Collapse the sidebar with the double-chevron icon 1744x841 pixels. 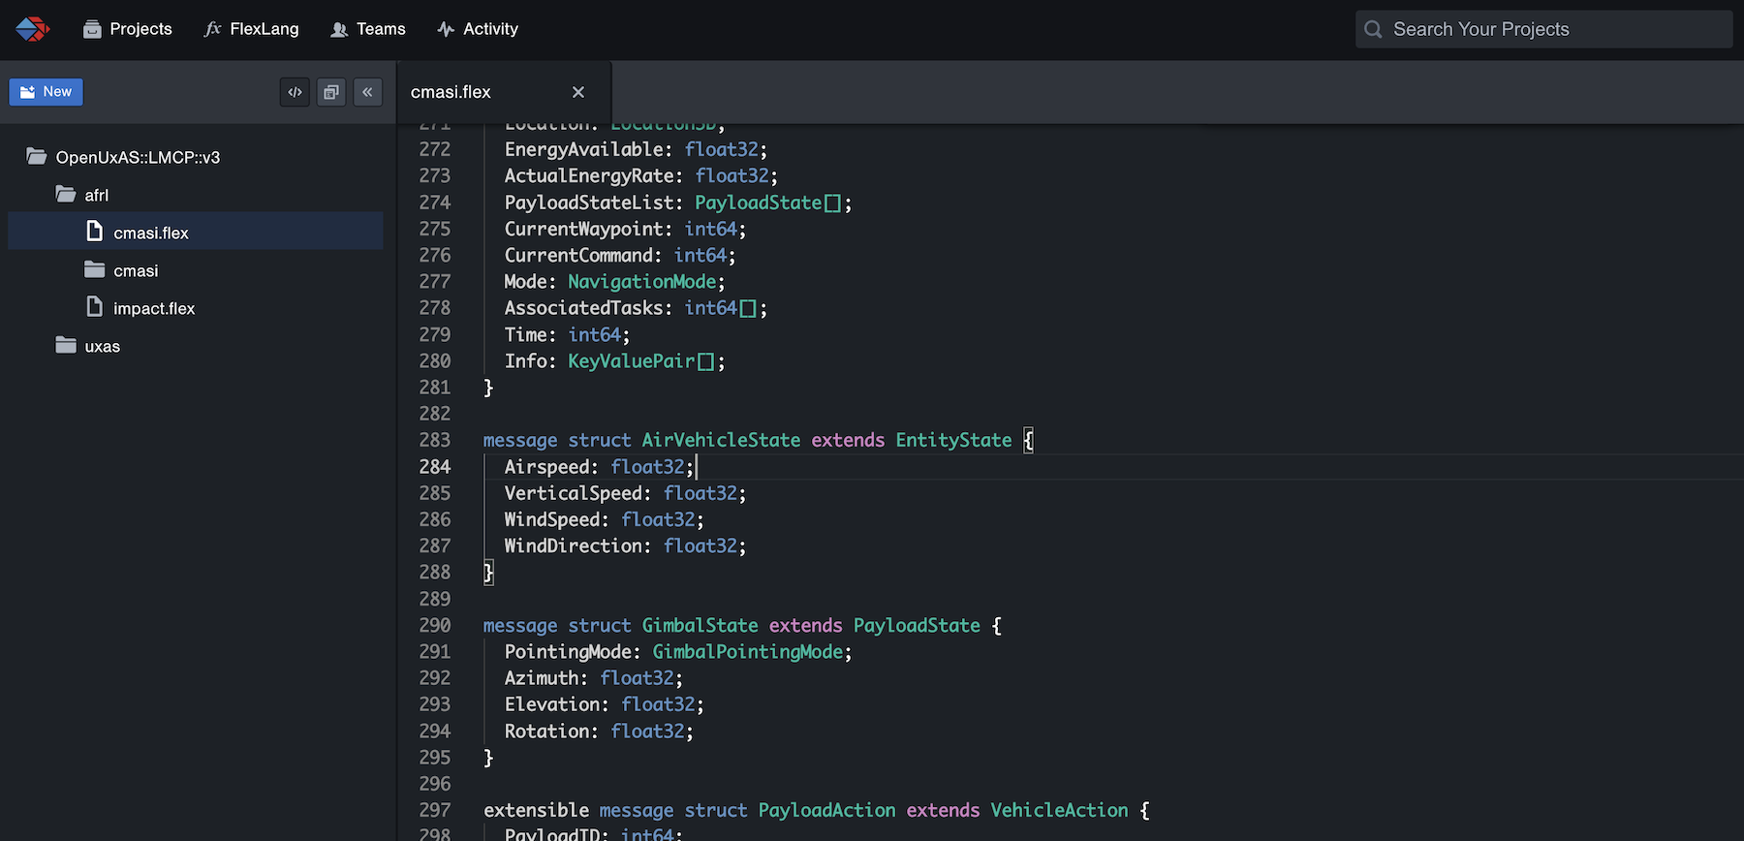pyautogui.click(x=367, y=92)
